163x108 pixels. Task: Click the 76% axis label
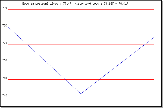5,60
